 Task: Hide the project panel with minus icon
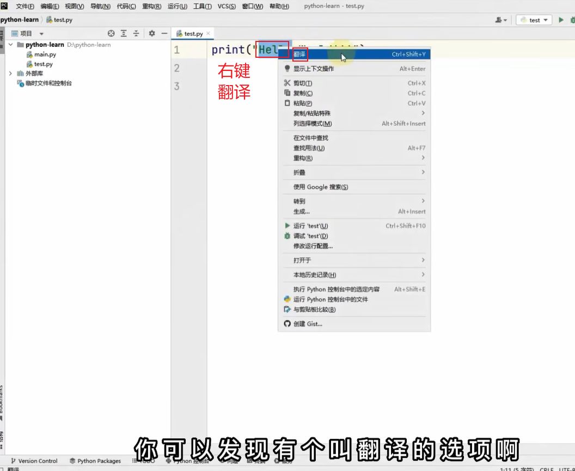[x=164, y=33]
